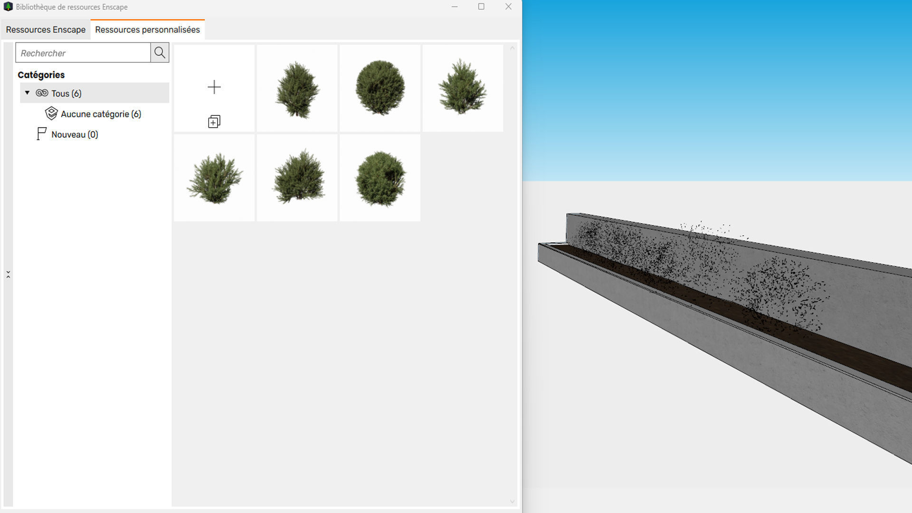Click the infinity icon beside Tous
The height and width of the screenshot is (513, 912).
[42, 93]
